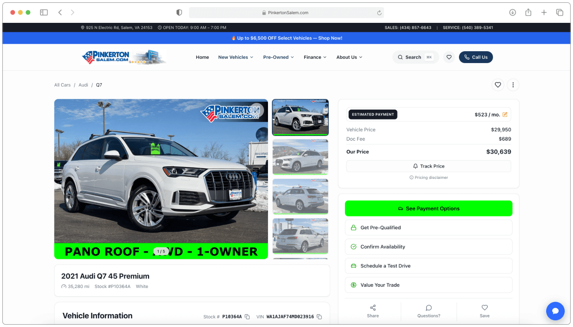Reload the page with the refresh icon

(379, 13)
